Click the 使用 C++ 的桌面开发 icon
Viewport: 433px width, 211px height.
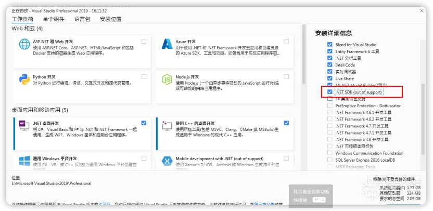click(167, 125)
